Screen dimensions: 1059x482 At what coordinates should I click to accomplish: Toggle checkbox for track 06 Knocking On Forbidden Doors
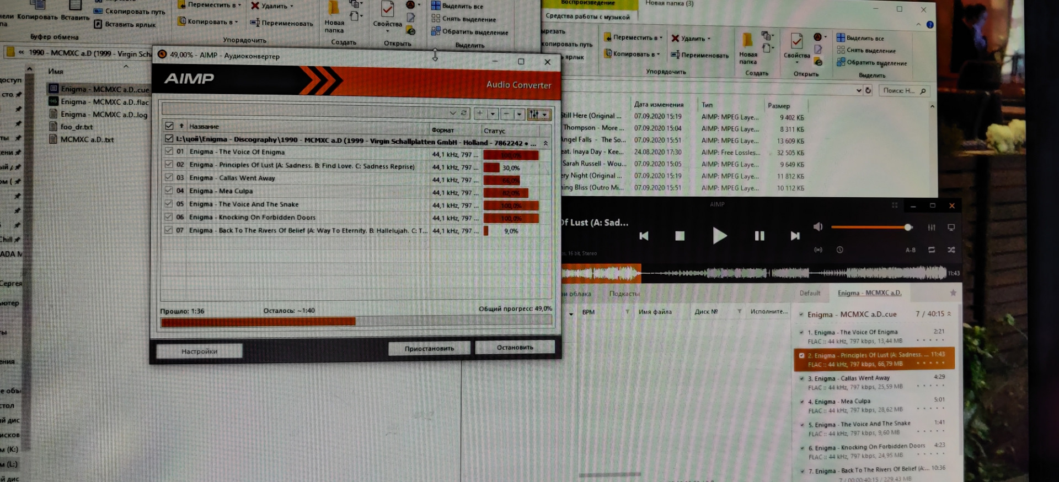169,217
